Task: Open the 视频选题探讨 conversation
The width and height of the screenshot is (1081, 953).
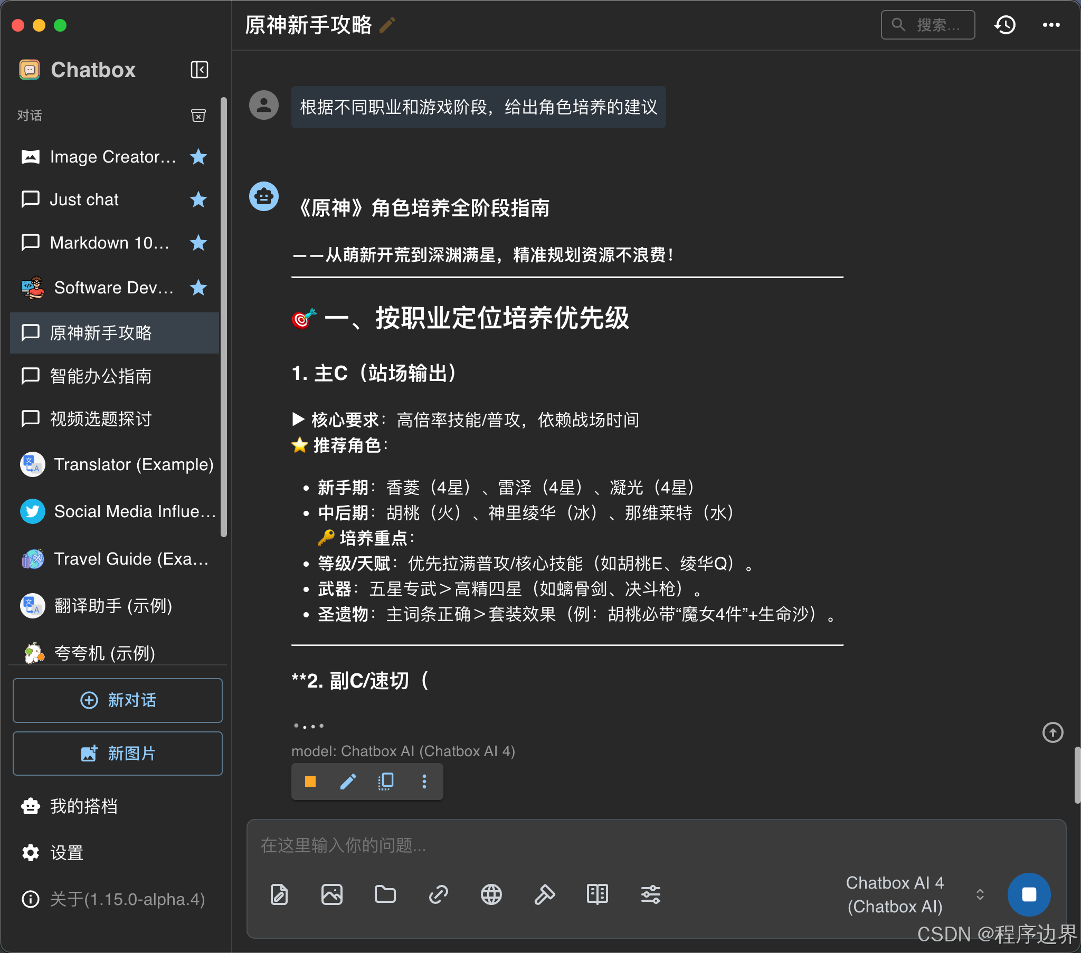Action: click(113, 419)
